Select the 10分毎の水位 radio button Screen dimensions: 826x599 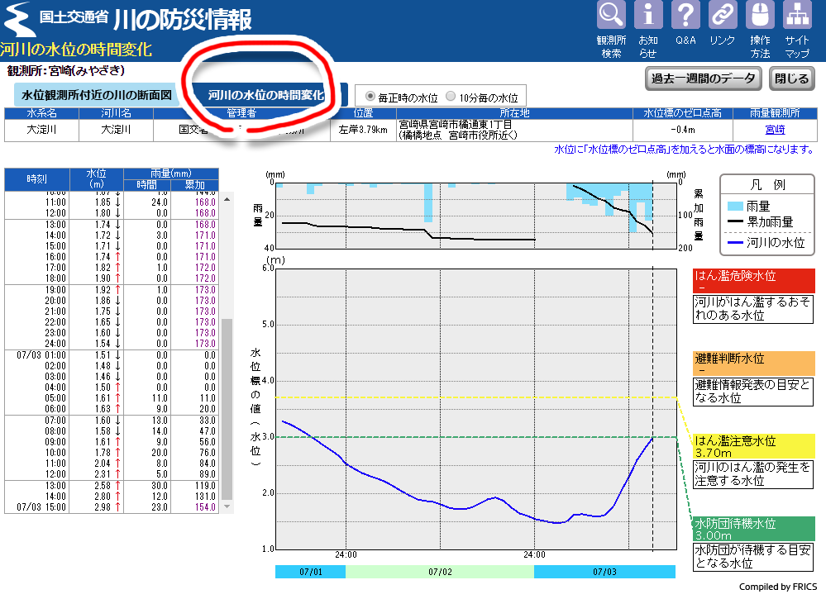click(x=451, y=96)
